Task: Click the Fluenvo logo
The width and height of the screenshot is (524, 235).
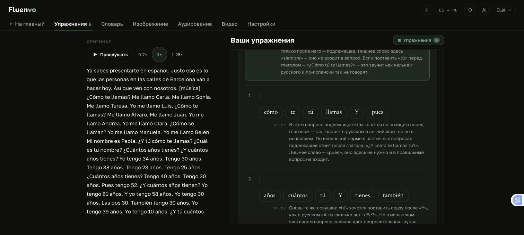Action: click(x=22, y=10)
